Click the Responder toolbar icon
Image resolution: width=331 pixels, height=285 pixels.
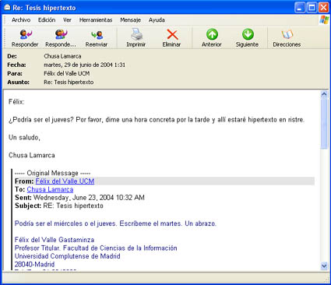25,38
